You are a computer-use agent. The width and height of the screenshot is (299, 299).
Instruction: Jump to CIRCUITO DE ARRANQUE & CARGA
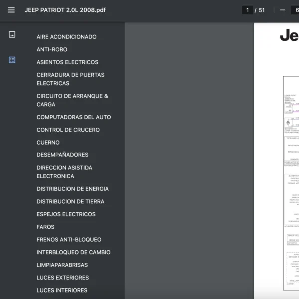coord(72,100)
